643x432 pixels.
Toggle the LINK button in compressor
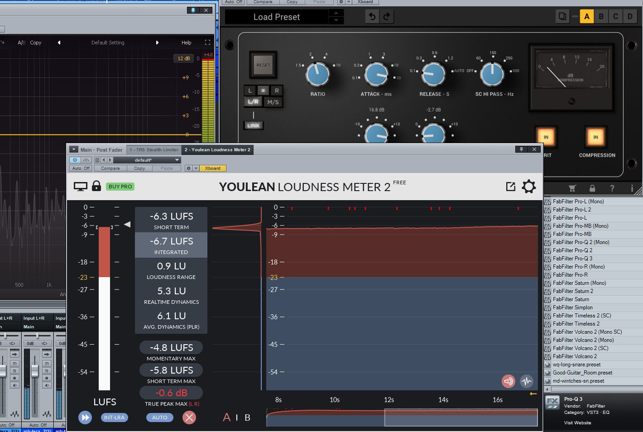click(x=254, y=125)
